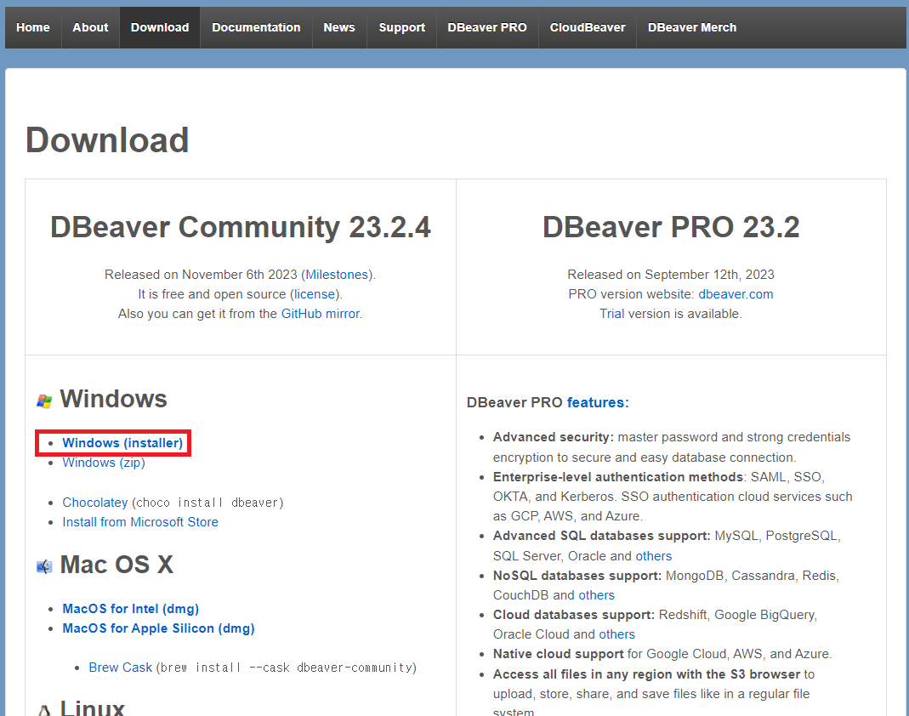Screen dimensions: 909x716
Task: Open others link after CouchDB and
Action: [597, 595]
